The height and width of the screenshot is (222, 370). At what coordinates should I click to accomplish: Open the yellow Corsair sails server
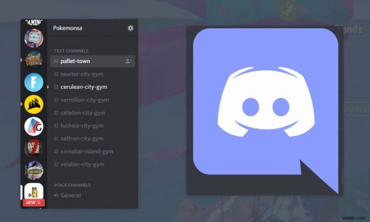[34, 104]
